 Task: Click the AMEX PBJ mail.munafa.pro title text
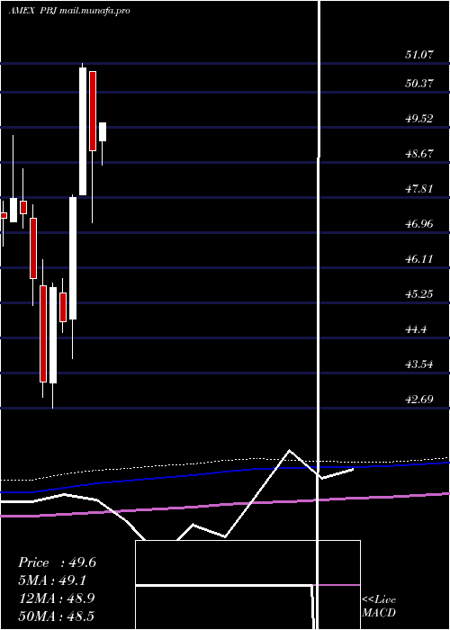[x=69, y=11]
